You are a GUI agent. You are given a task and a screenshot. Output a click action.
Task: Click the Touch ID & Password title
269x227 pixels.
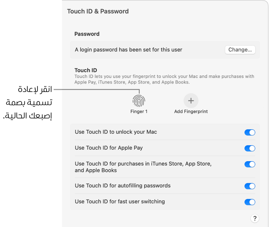coord(98,11)
